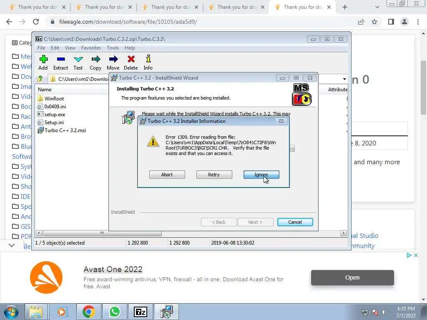
Task: Click the 7-Zip taskbar icon
Action: (x=141, y=312)
